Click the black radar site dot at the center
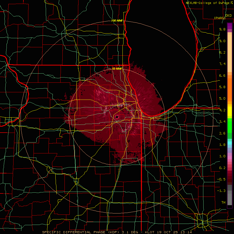Image resolution: width=234 pixels, height=234 pixels. coord(117,117)
